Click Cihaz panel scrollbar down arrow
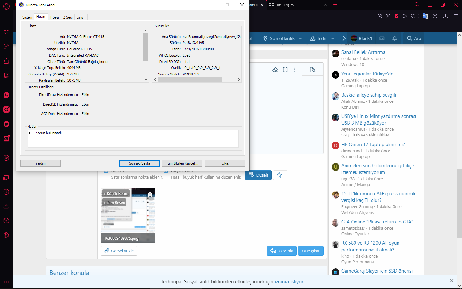 [x=146, y=80]
